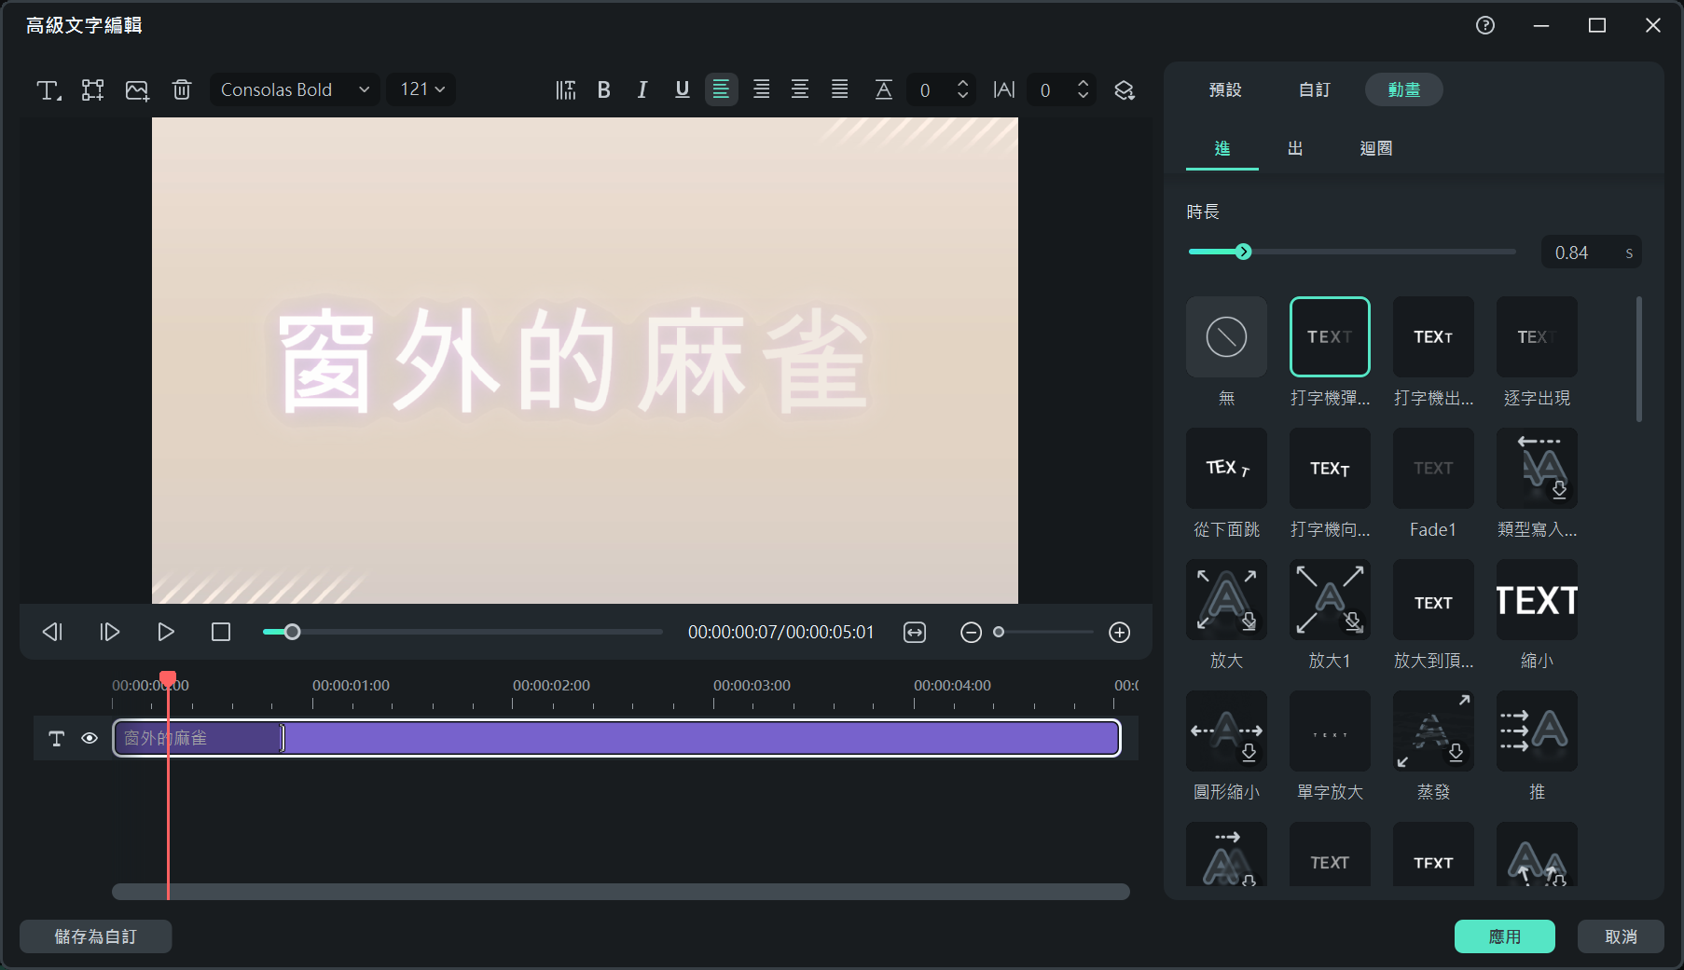Select the 打字機彈... animation preset
Viewport: 1684px width, 970px height.
(1330, 336)
